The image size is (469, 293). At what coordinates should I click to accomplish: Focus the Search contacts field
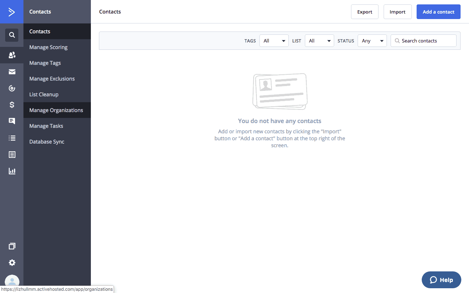pyautogui.click(x=424, y=41)
